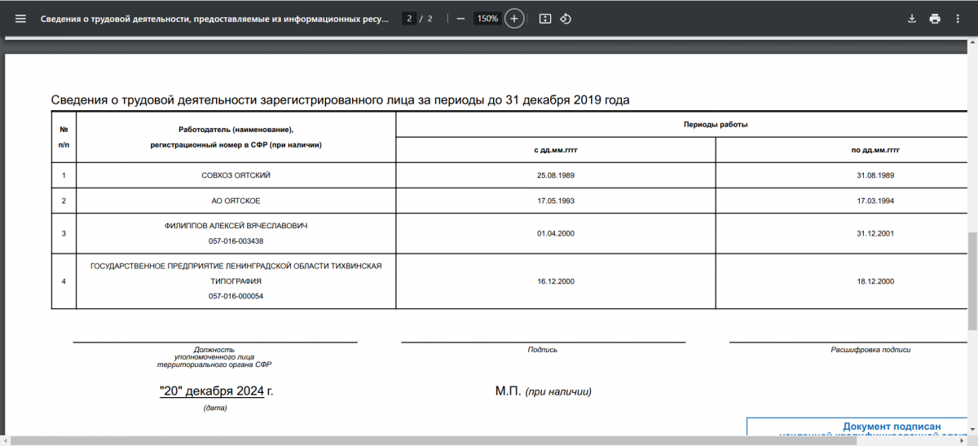This screenshot has height=446, width=978.
Task: Click the Периоды работы column header
Action: pyautogui.click(x=716, y=125)
